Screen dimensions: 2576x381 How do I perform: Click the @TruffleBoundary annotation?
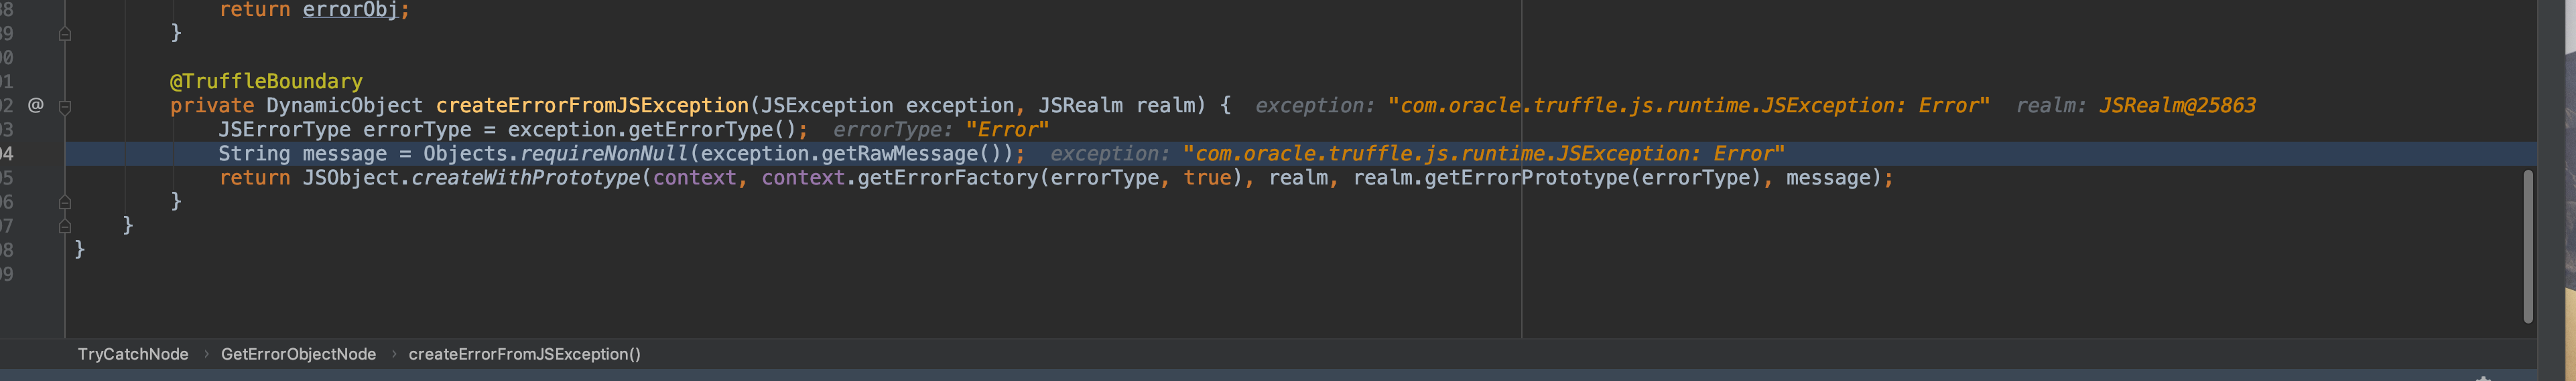[266, 81]
